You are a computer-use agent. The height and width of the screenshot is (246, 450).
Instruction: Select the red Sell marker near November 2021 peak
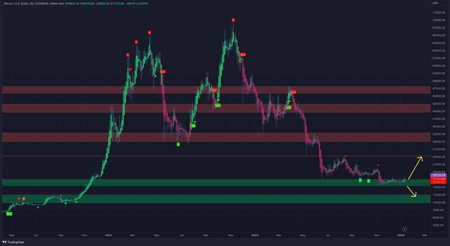point(243,54)
